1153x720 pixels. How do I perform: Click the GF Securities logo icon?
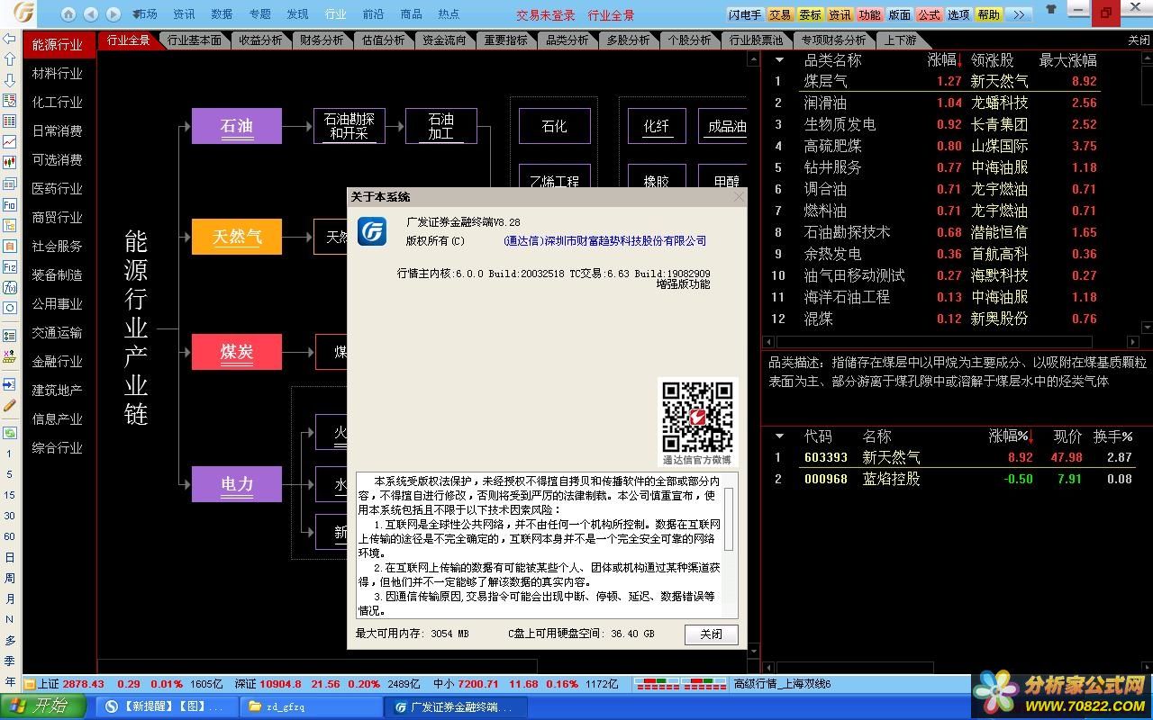point(24,13)
